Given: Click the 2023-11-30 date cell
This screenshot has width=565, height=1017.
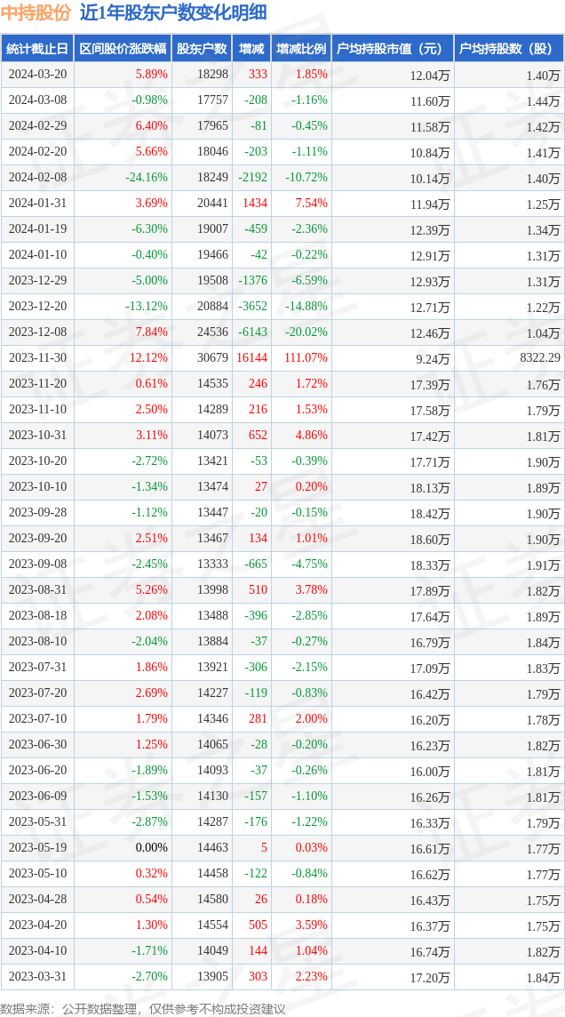Looking at the screenshot, I should click(37, 358).
